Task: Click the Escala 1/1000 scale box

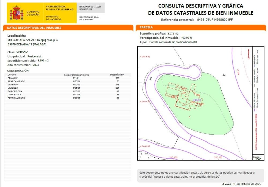Action: pyautogui.click(x=256, y=157)
